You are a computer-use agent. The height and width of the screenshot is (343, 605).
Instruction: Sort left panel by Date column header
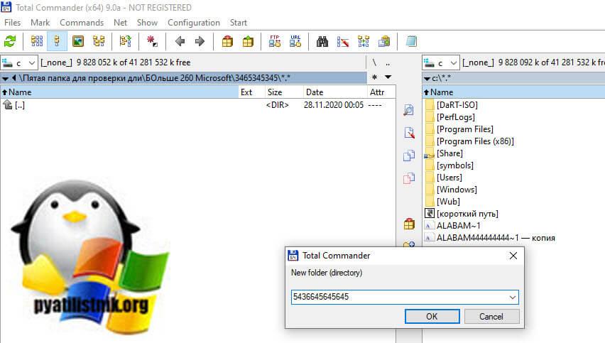335,92
